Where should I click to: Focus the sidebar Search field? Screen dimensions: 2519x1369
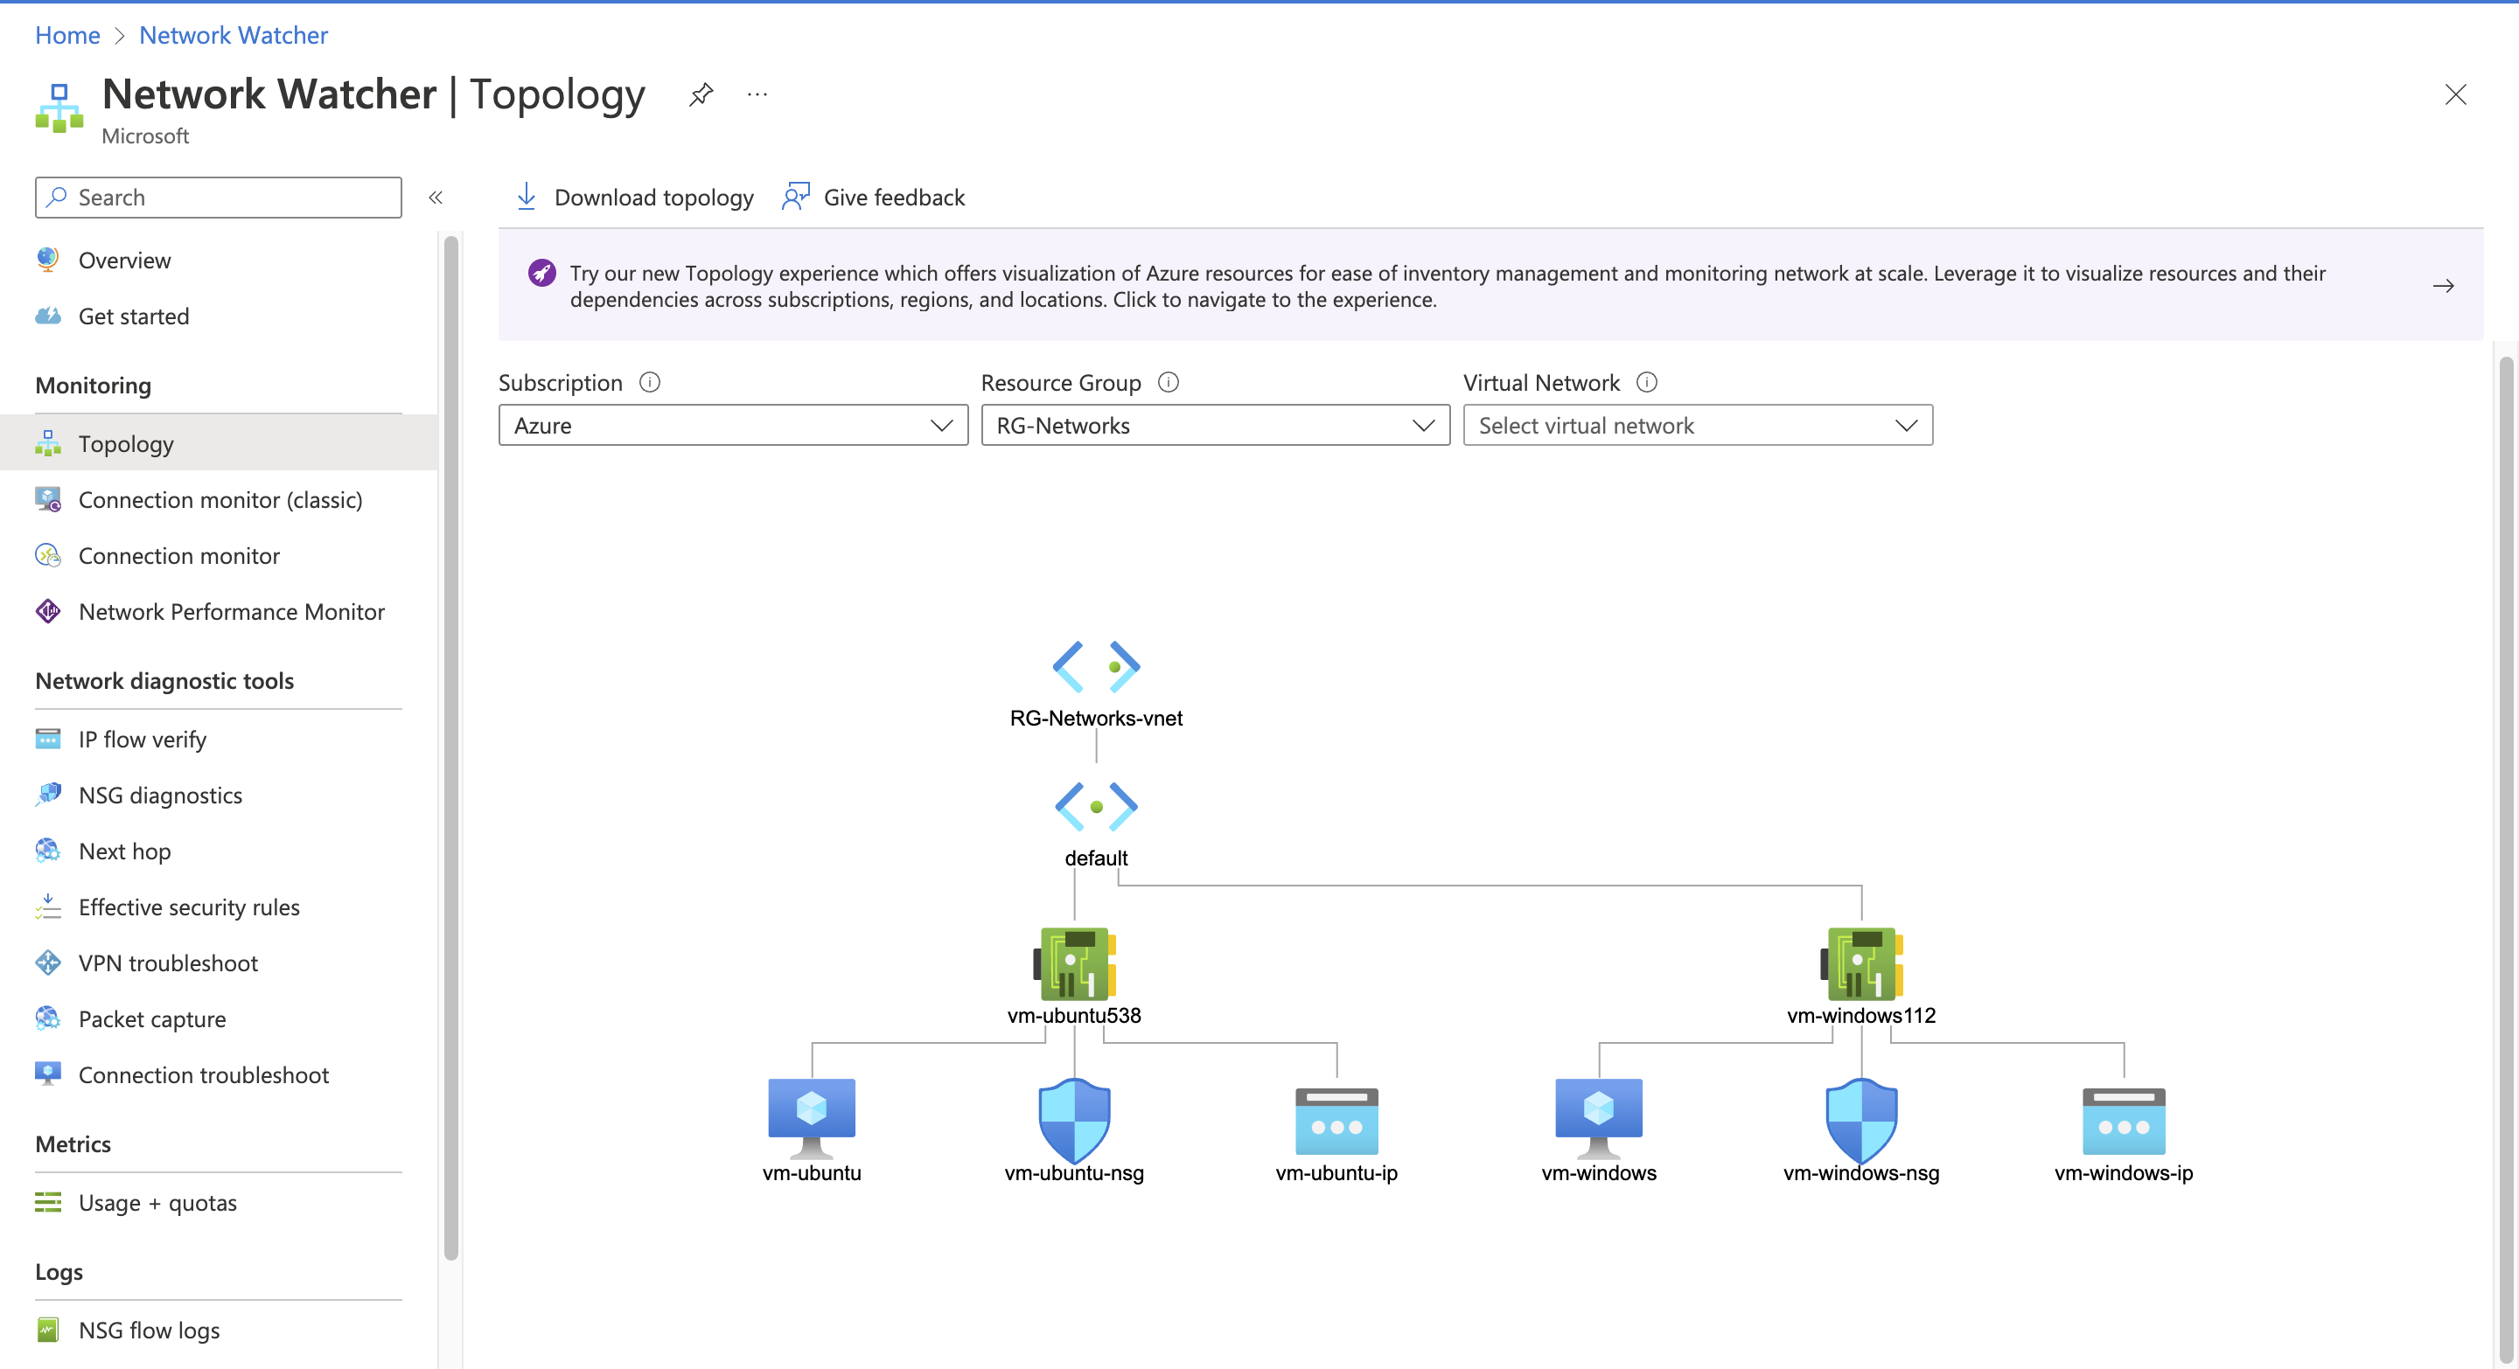click(x=218, y=198)
